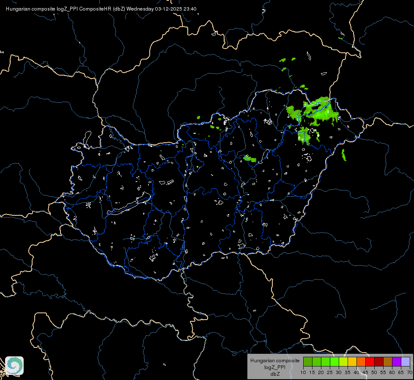Click the '50' scale value
Viewport: 414px width, 380px height.
coord(374,373)
